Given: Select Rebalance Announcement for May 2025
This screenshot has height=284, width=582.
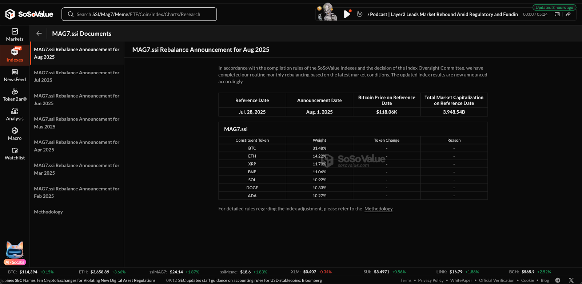Looking at the screenshot, I should point(77,123).
